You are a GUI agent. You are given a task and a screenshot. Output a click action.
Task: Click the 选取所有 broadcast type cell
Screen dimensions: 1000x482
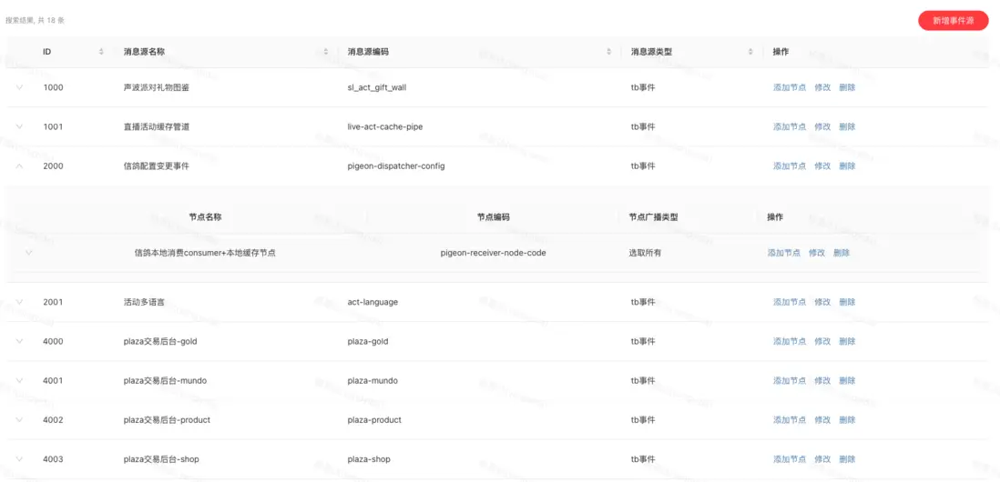pyautogui.click(x=646, y=253)
